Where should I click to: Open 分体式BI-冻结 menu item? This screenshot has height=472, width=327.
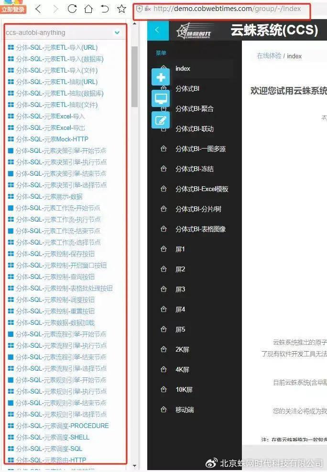click(195, 169)
